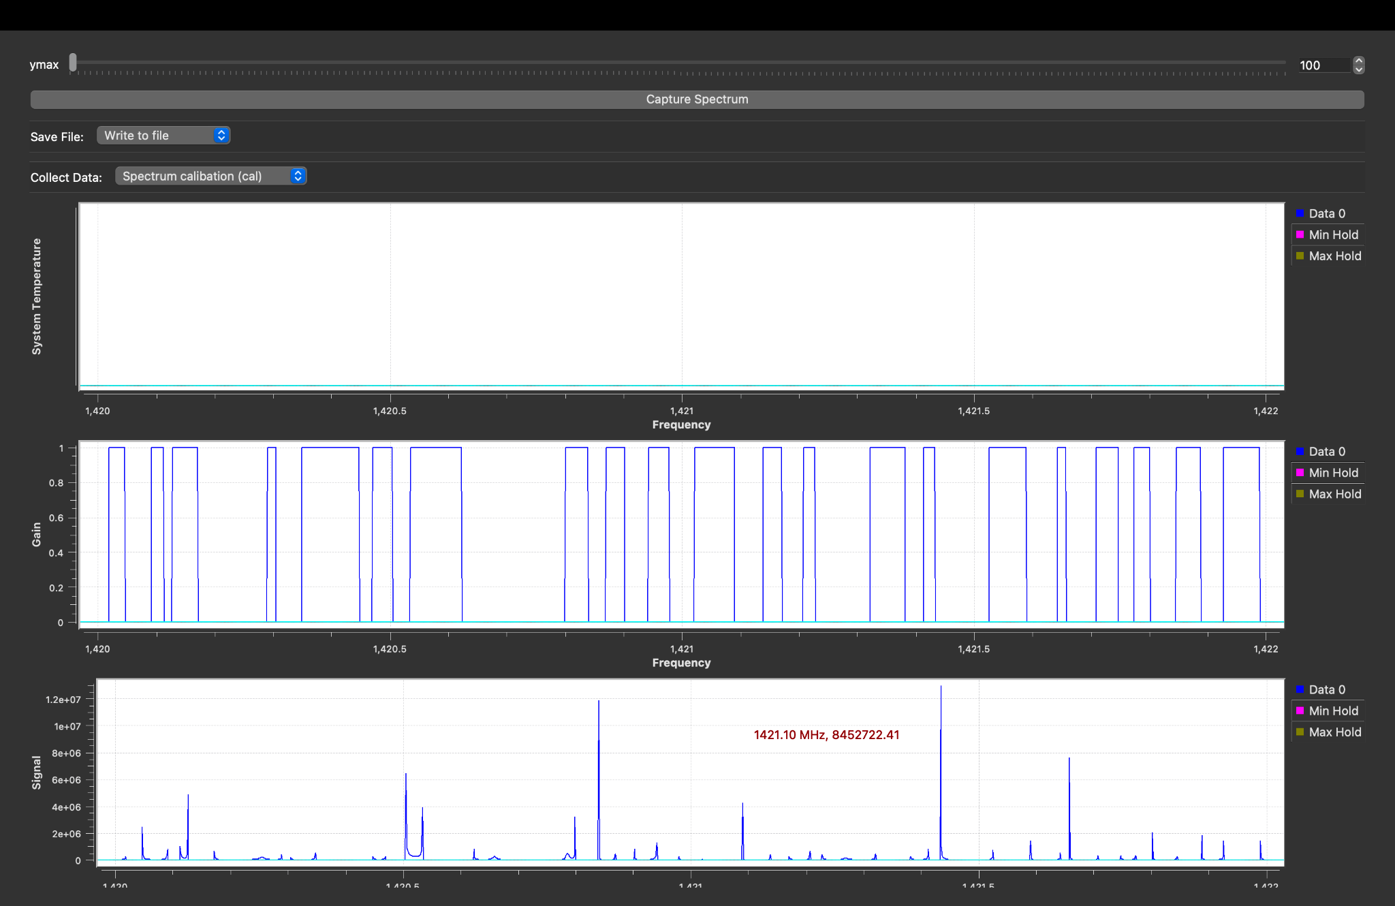This screenshot has width=1395, height=906.
Task: Click magenta Min Hold swatch in Signal legend
Action: (1300, 710)
